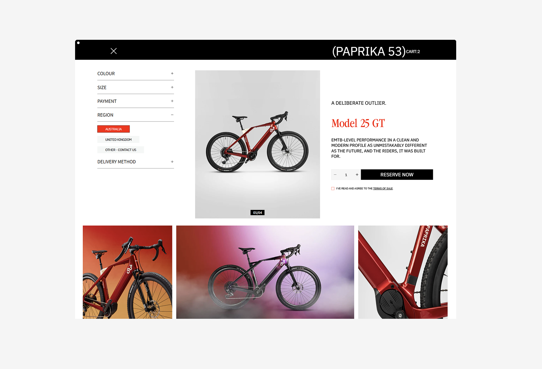The width and height of the screenshot is (542, 369).
Task: Increase quantity with the plus icon
Action: click(357, 175)
